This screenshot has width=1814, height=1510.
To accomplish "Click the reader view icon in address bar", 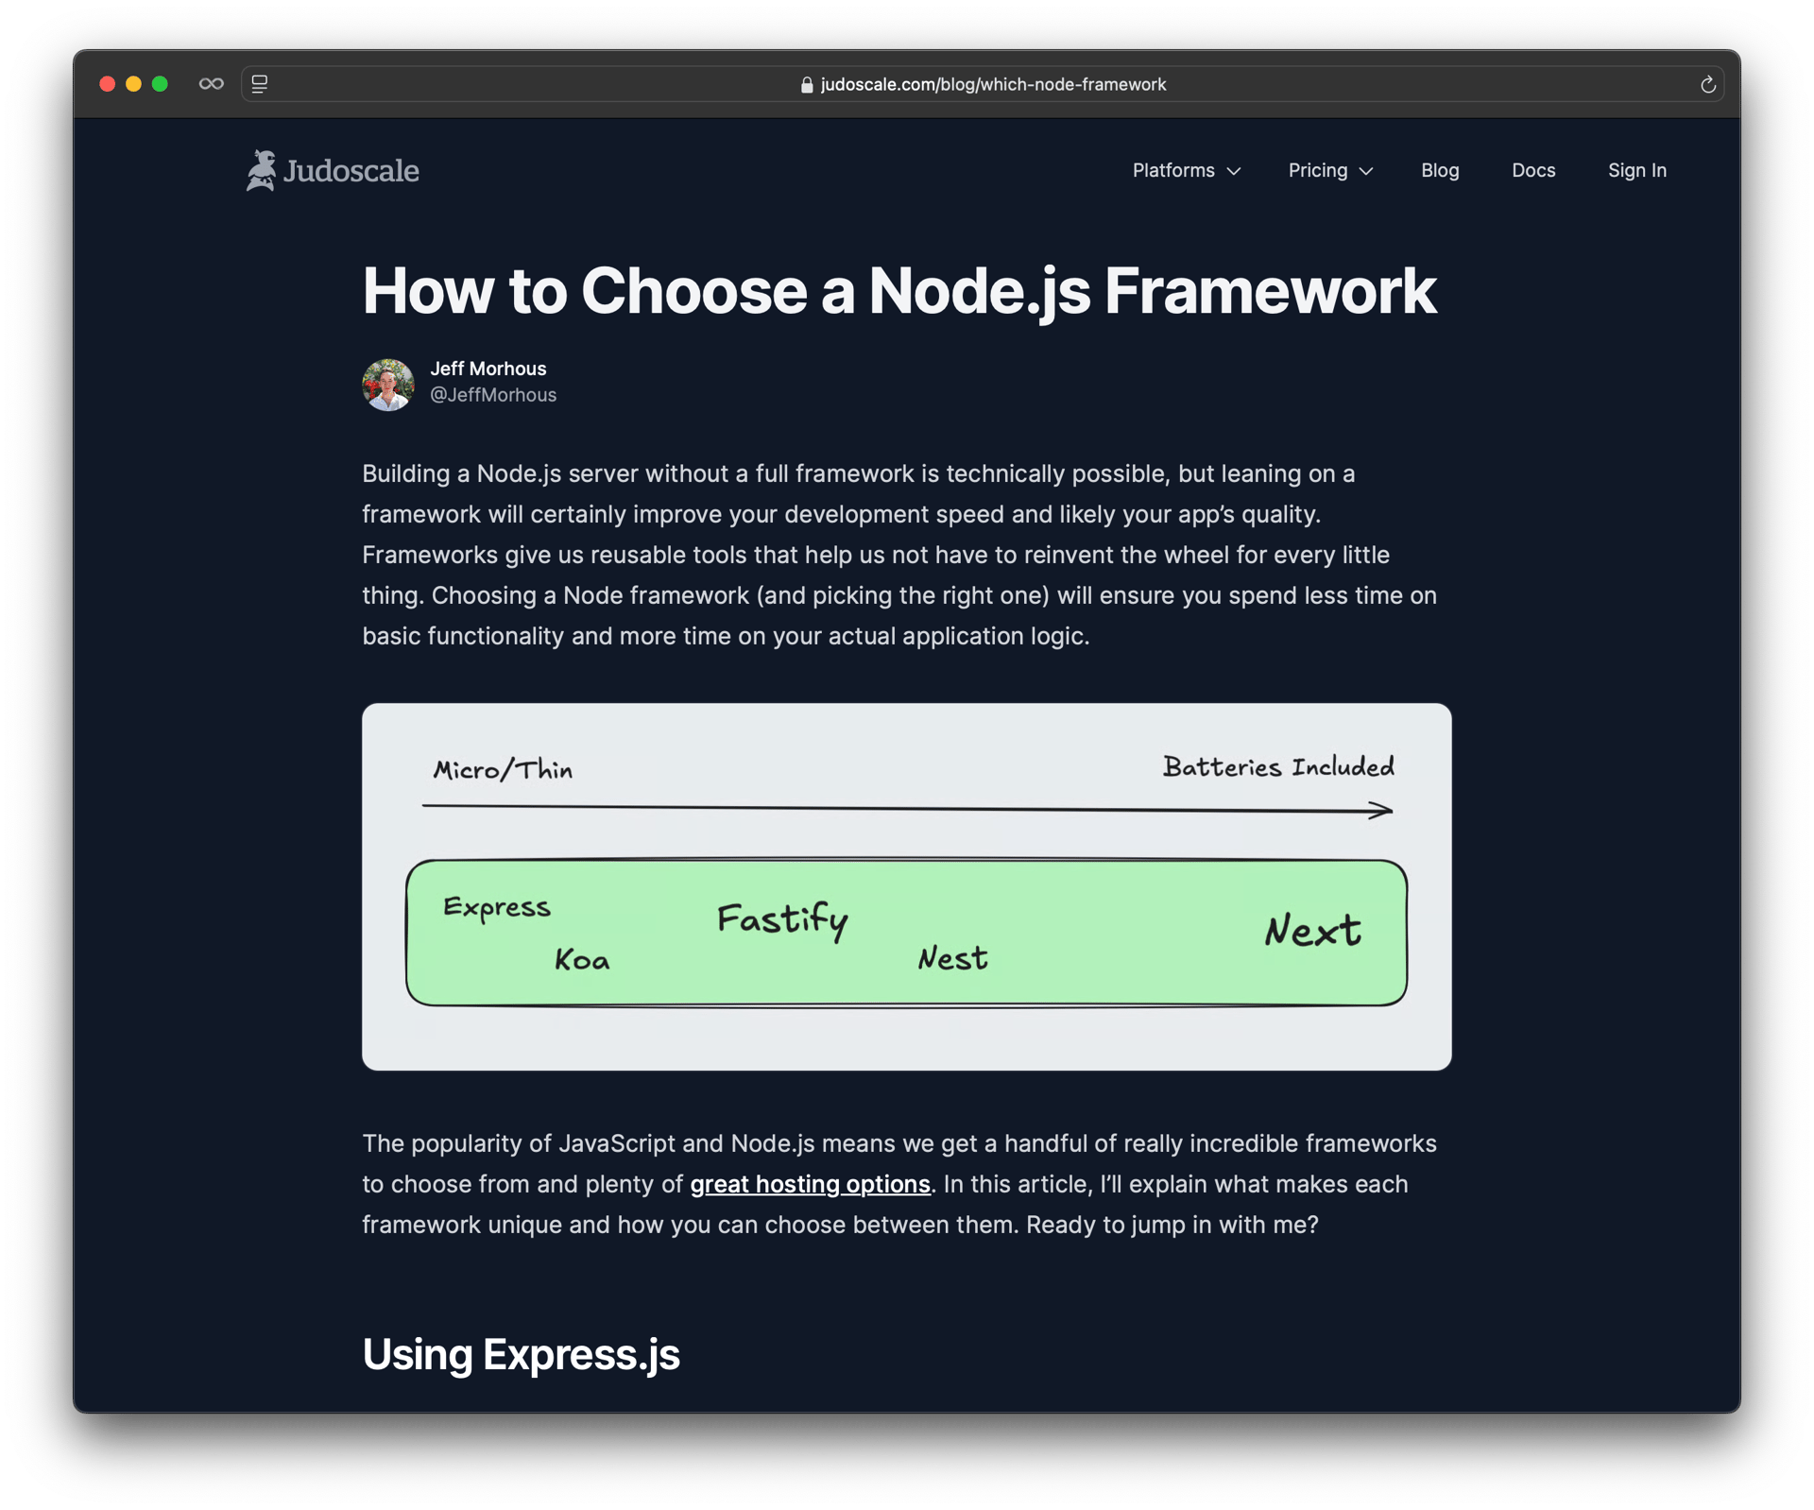I will (x=260, y=84).
